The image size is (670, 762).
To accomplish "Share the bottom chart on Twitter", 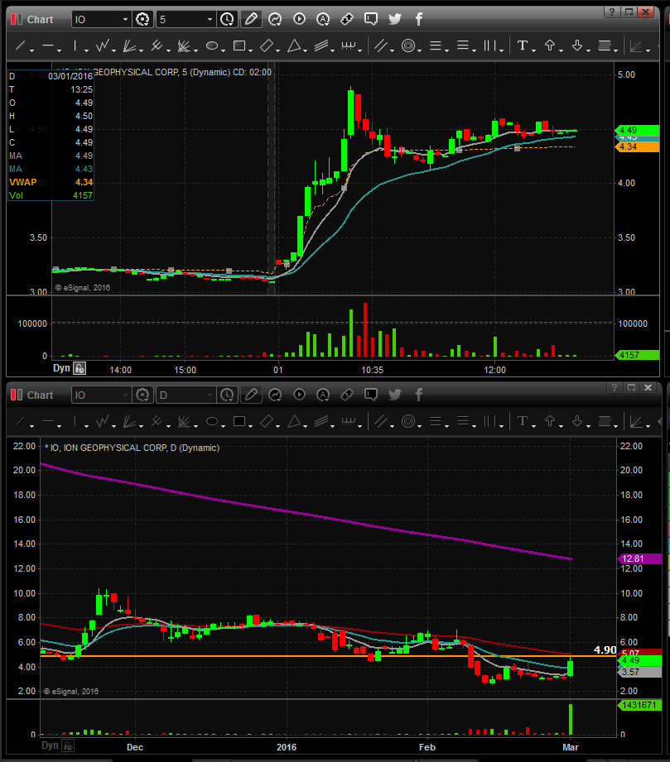I will point(394,395).
